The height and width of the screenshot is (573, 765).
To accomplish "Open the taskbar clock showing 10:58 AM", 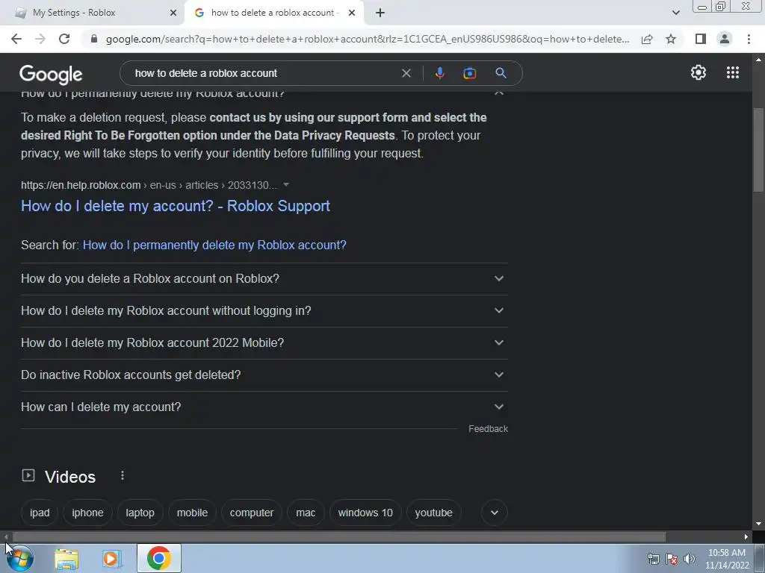I will coord(727,559).
